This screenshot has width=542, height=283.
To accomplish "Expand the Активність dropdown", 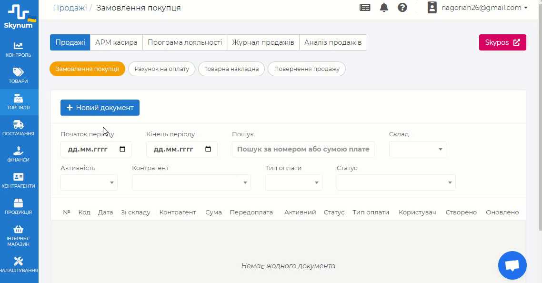I will pyautogui.click(x=89, y=182).
